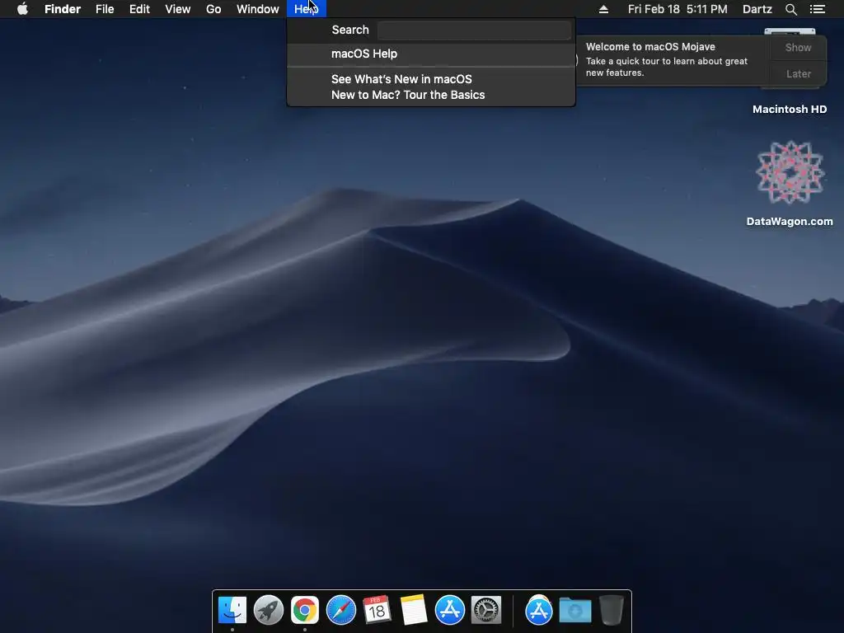The width and height of the screenshot is (844, 633).
Task: Open Launchpad rocket icon in the Dock
Action: (269, 611)
